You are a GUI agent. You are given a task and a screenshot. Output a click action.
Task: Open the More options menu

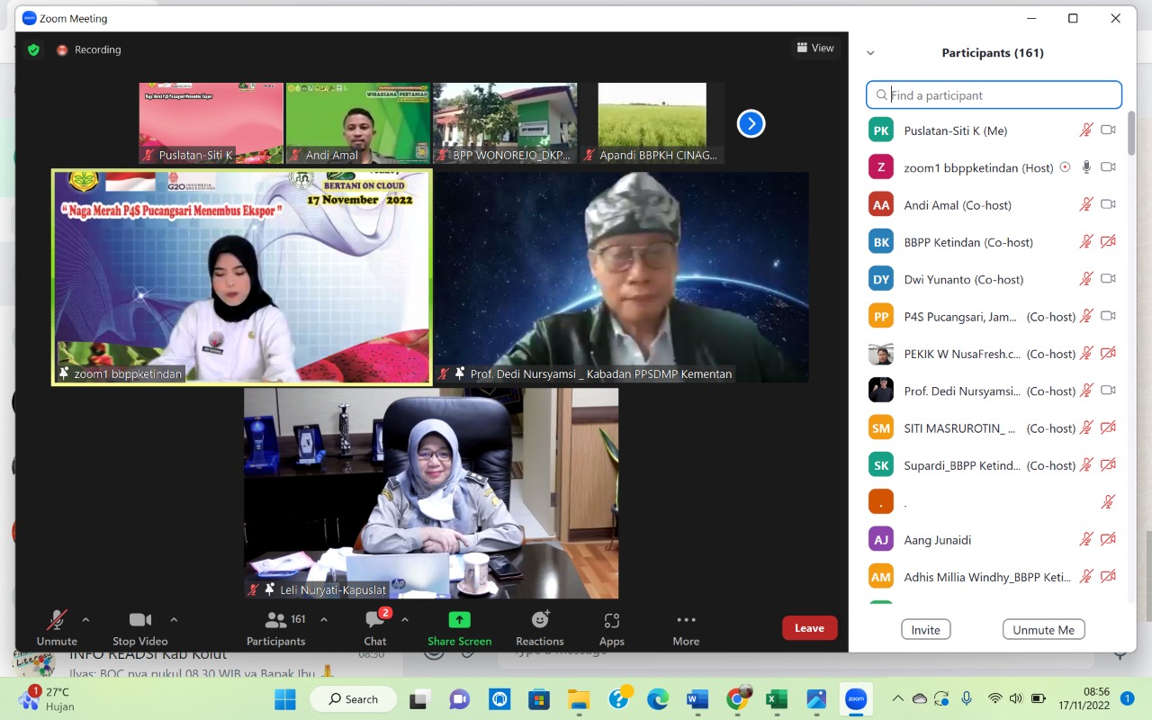[686, 627]
